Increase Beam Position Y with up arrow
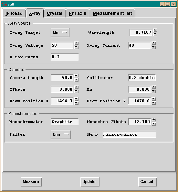The height and width of the screenshot is (192, 178). point(154,99)
